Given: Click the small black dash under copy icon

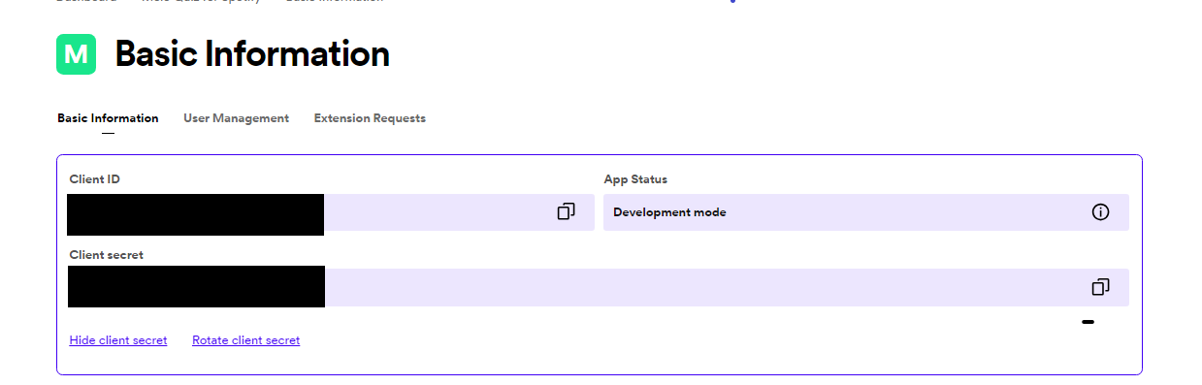Looking at the screenshot, I should pyautogui.click(x=1088, y=322).
